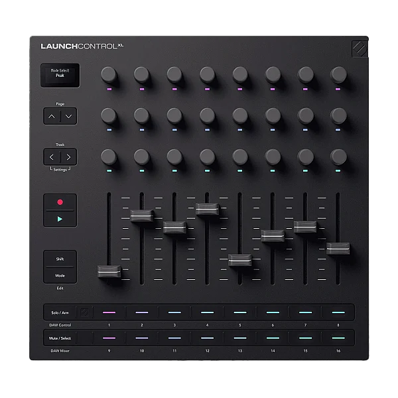Click the Page up arrow
The height and width of the screenshot is (398, 398).
(x=52, y=116)
